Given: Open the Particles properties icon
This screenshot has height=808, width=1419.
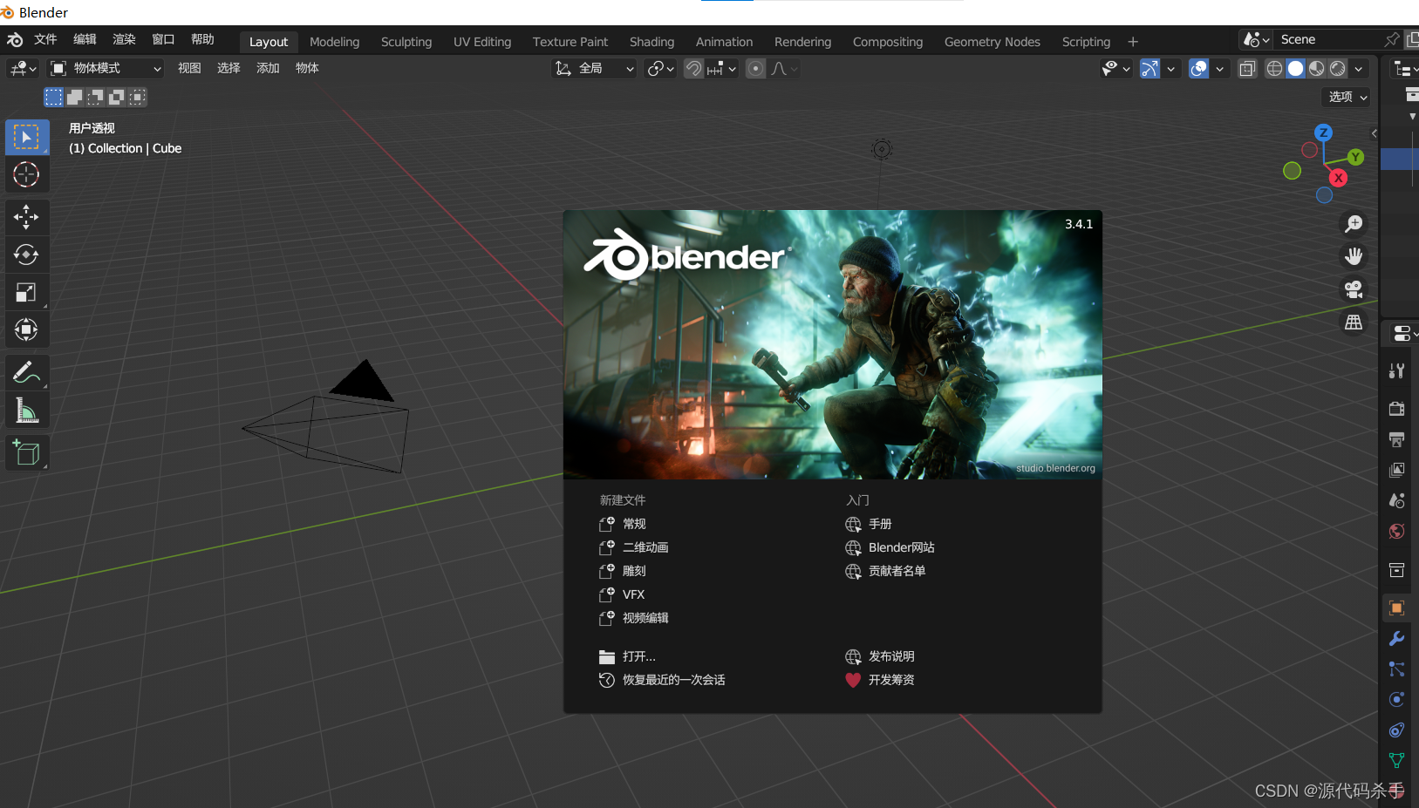Looking at the screenshot, I should coord(1396,669).
